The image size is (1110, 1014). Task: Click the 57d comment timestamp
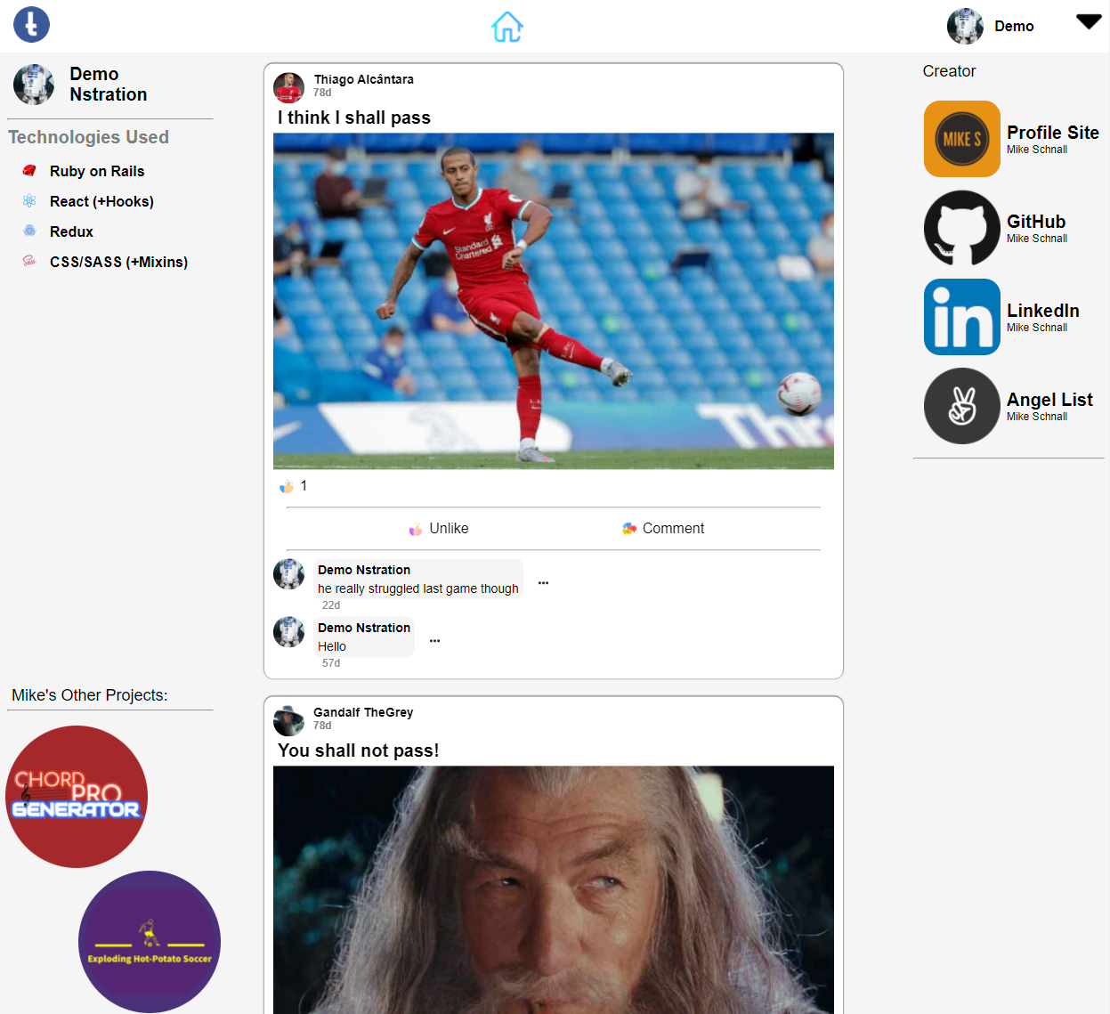[331, 663]
